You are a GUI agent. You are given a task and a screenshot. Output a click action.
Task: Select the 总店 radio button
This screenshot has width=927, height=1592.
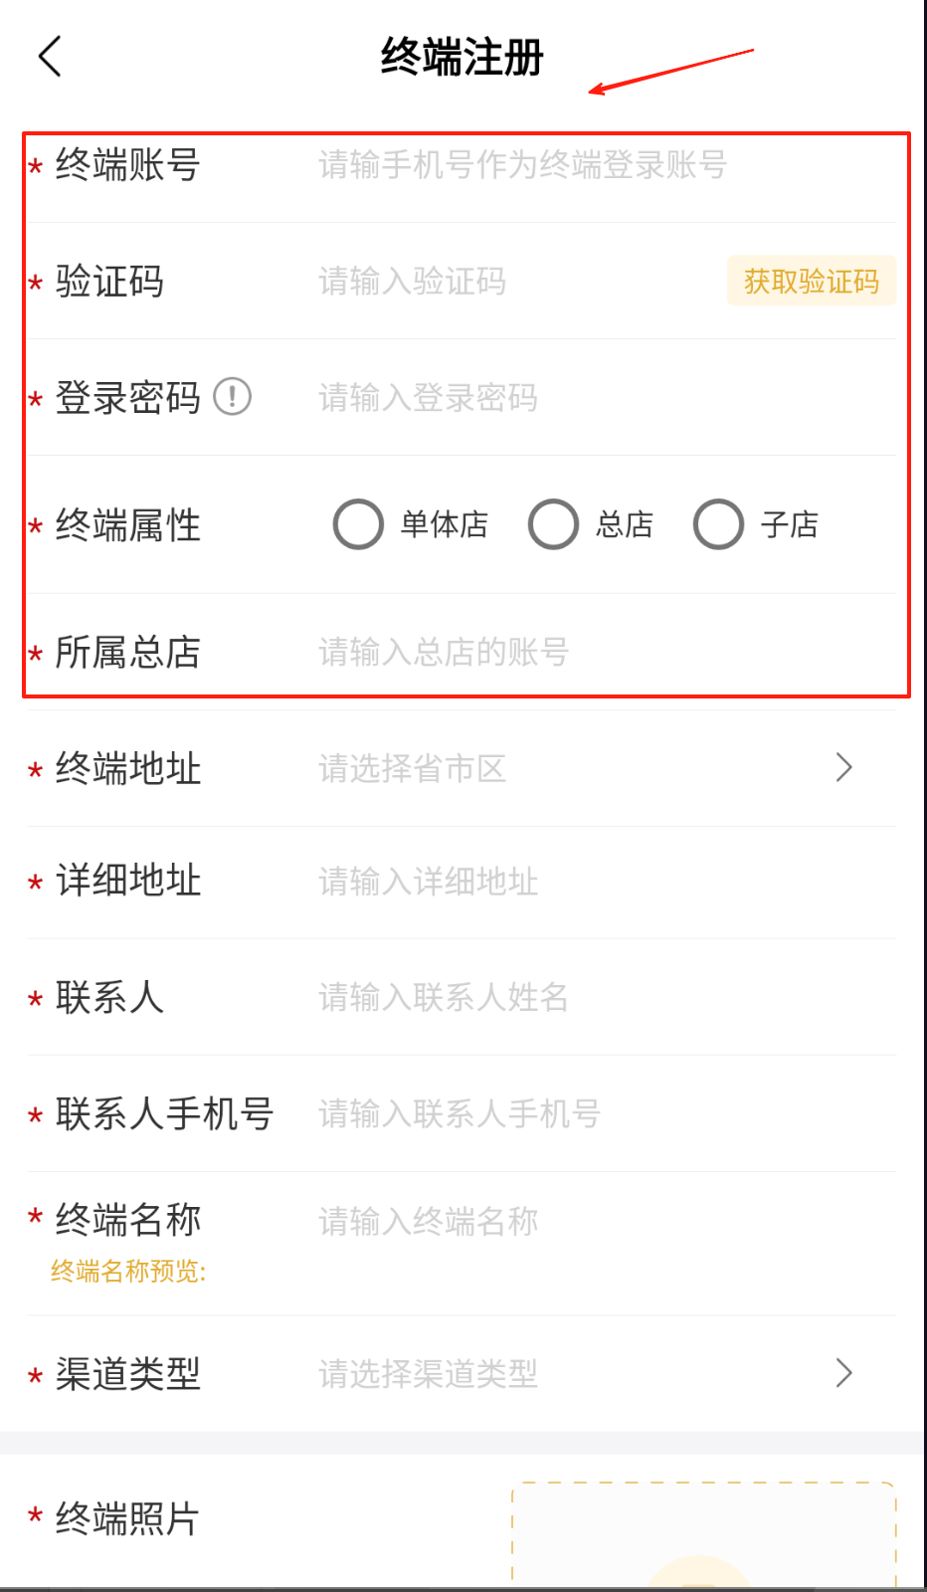coord(553,524)
